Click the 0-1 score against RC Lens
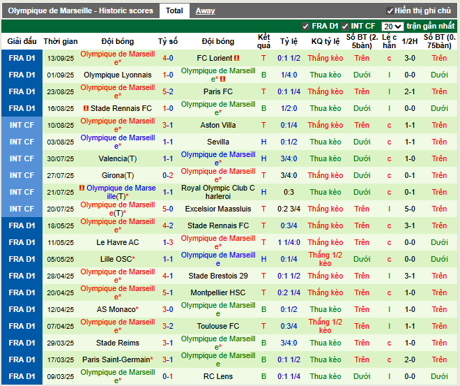 (x=168, y=376)
